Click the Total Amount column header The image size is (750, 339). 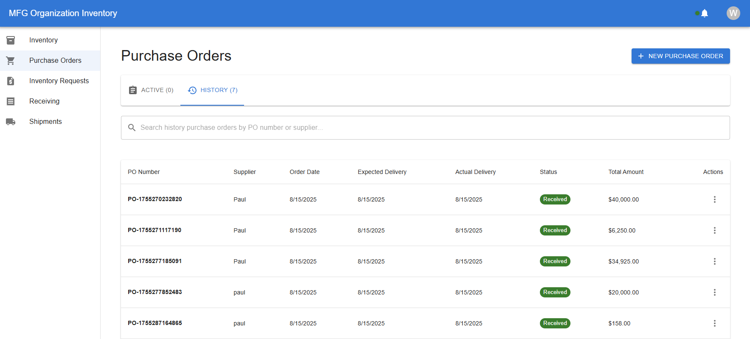tap(626, 172)
